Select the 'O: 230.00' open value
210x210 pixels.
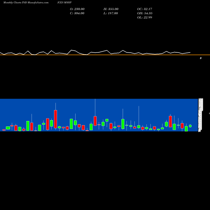click(77, 9)
